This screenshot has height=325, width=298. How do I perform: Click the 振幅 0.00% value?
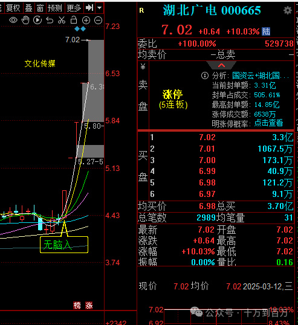203,262
